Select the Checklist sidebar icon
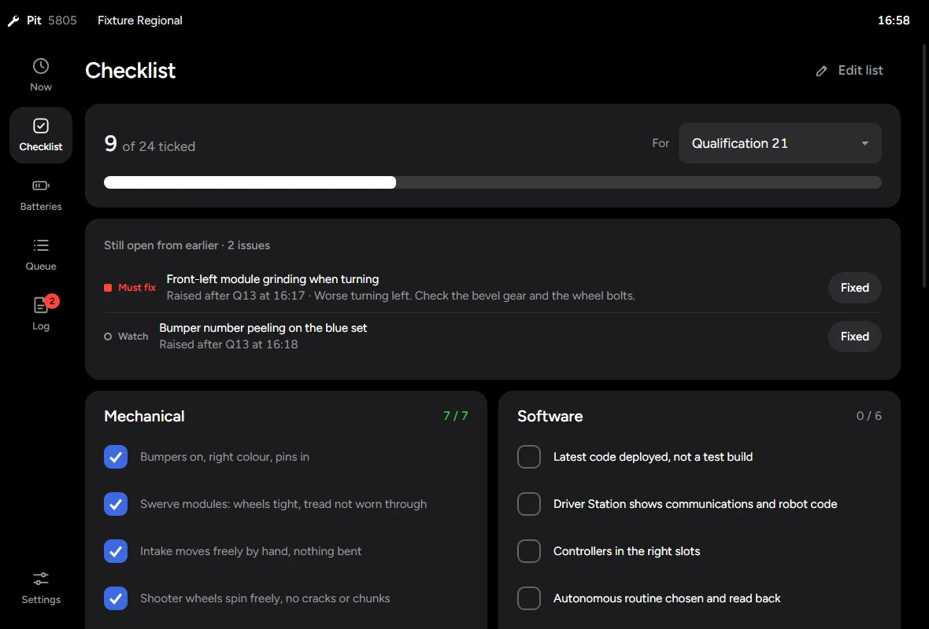This screenshot has height=629, width=929. [x=41, y=126]
